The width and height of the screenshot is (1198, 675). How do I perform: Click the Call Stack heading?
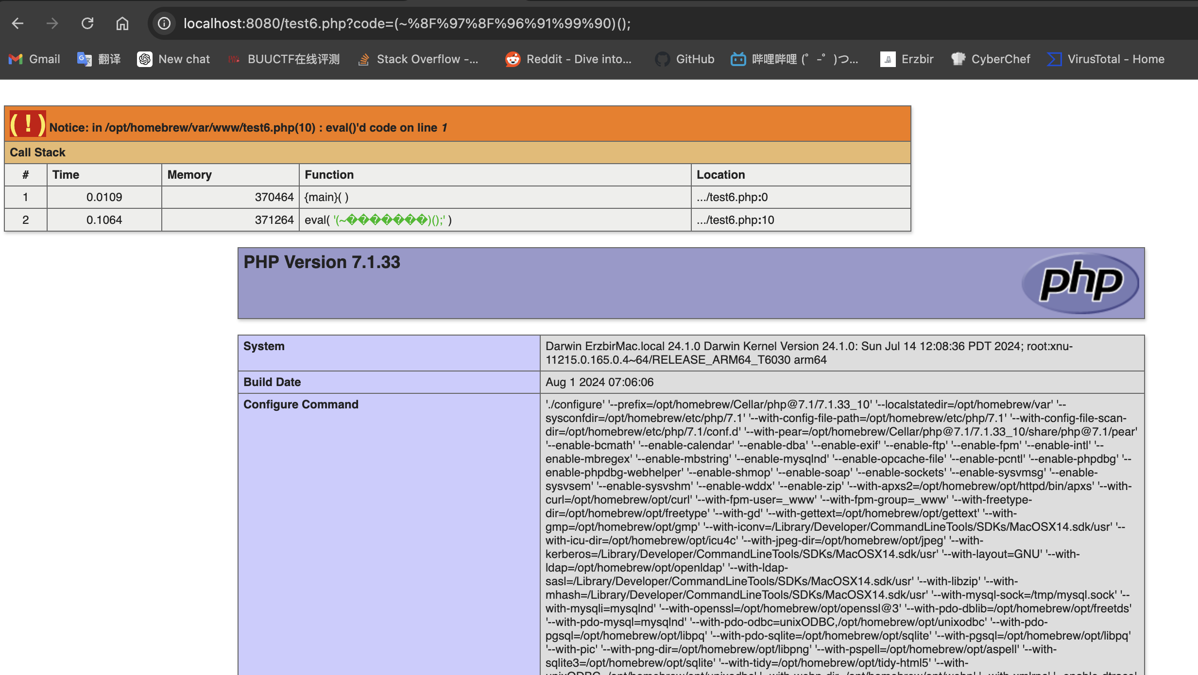pos(37,152)
